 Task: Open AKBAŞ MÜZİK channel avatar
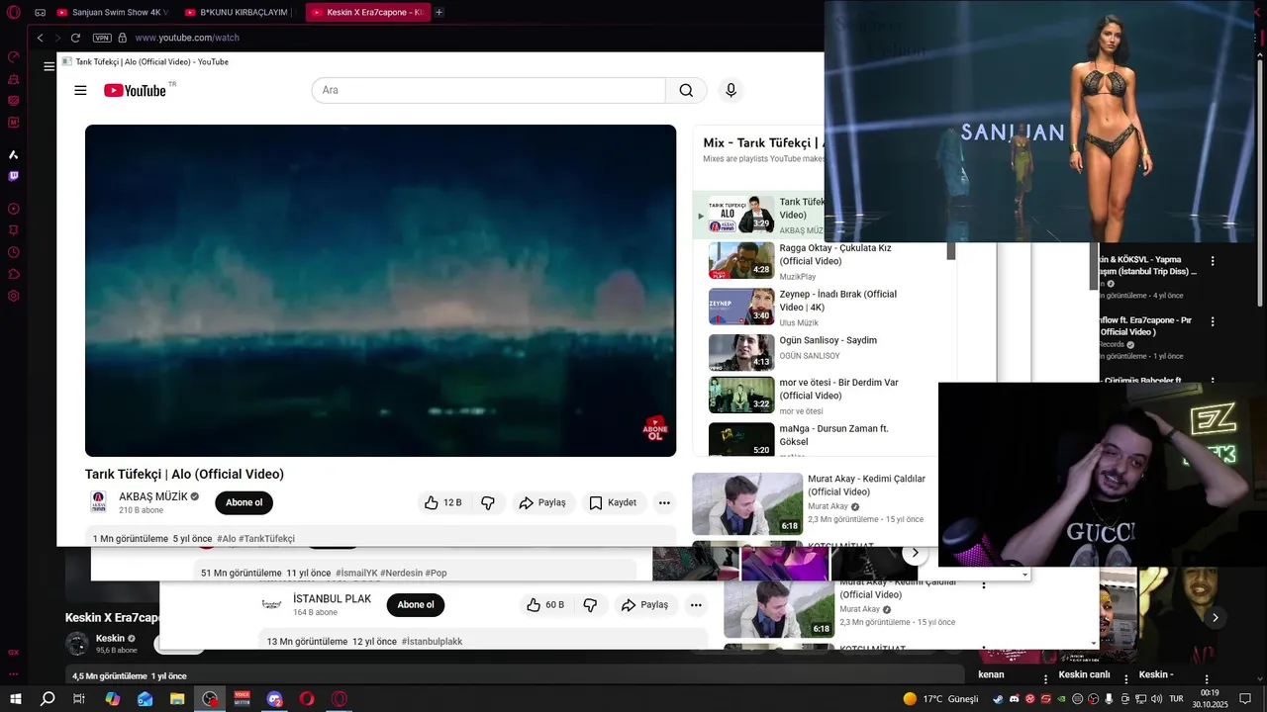pos(99,502)
